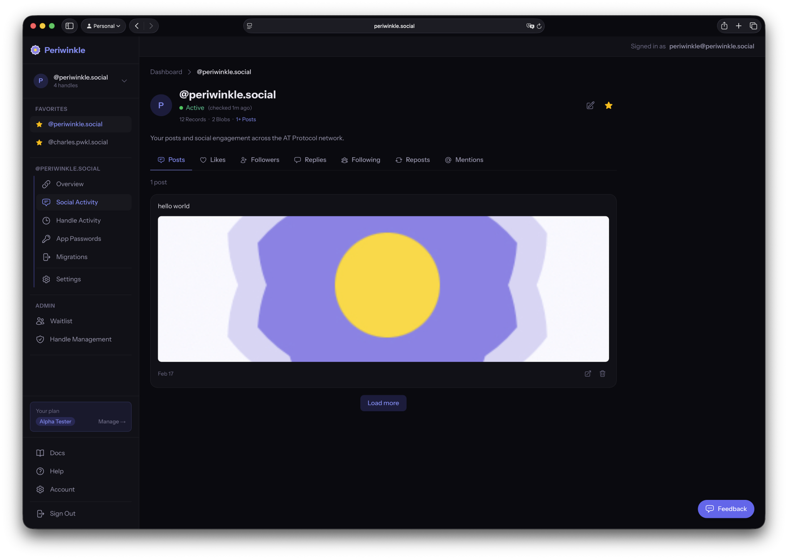Click the Load more button
The image size is (788, 559).
[383, 403]
